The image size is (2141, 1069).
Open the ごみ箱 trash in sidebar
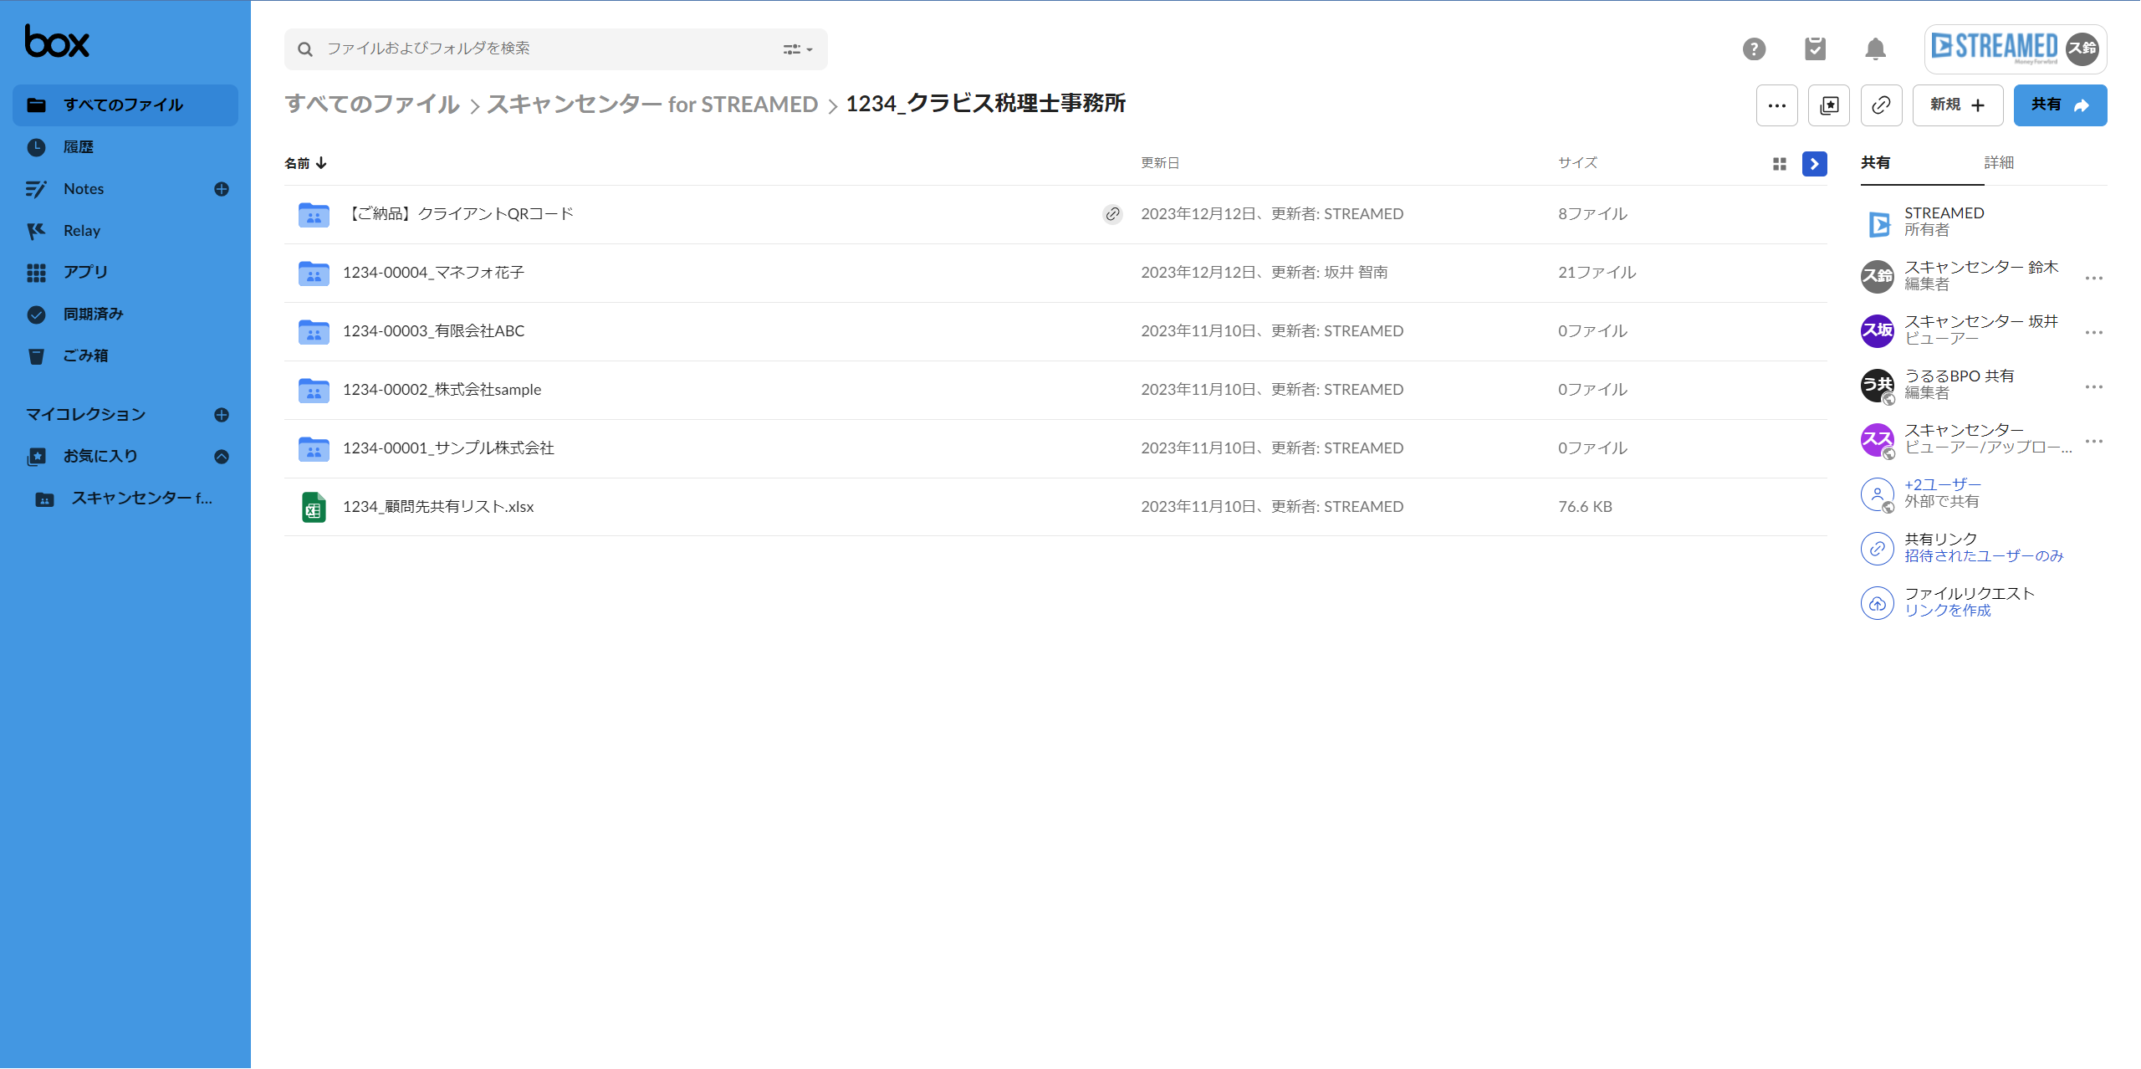pos(85,356)
